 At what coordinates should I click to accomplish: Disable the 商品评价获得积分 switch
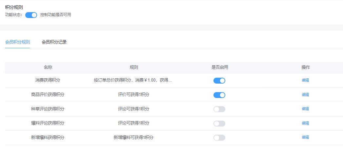[219, 95]
